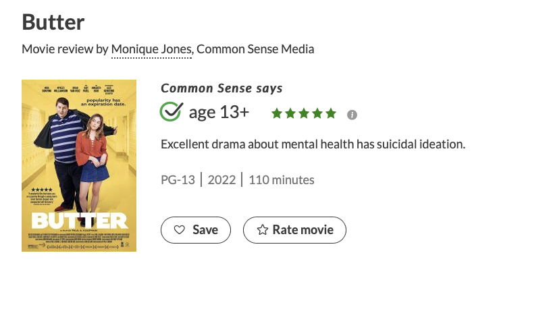The image size is (551, 336).
Task: Click the first green rating star
Action: tap(277, 113)
